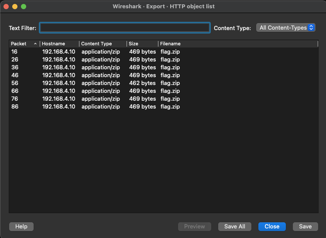326x238 pixels.
Task: Close the window with the red button
Action: (6, 7)
